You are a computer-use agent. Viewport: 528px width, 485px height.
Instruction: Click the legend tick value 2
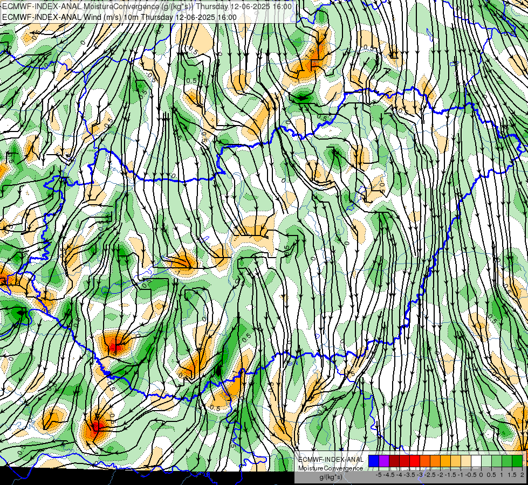(522, 475)
